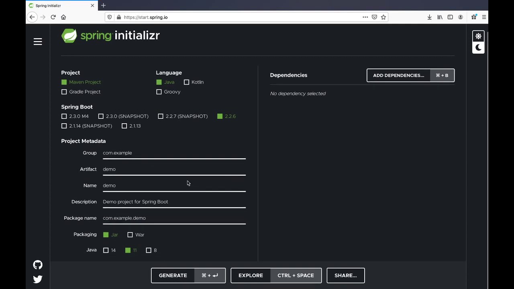
Task: Click the Spring Initializr logo
Action: coord(110,36)
